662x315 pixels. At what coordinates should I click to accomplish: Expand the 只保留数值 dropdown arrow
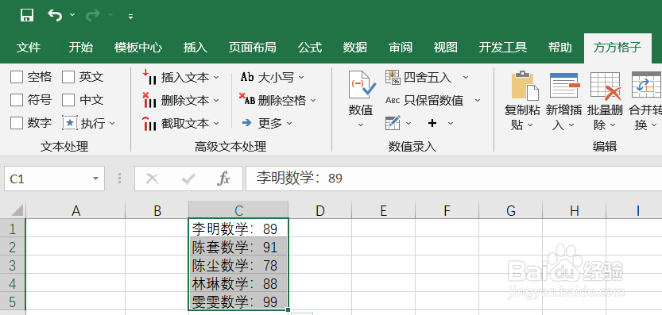478,101
